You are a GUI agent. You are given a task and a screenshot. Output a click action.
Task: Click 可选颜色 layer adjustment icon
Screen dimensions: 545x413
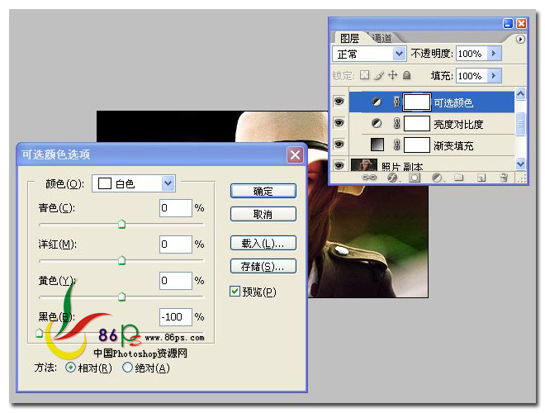tap(377, 102)
